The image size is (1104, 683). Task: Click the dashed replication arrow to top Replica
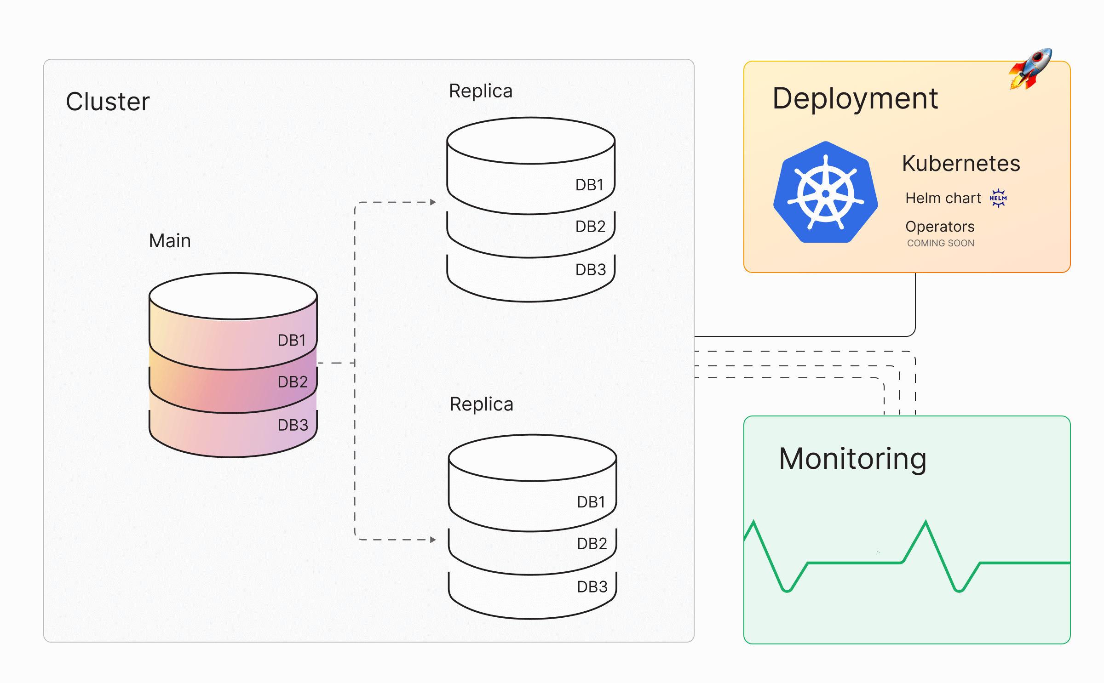click(396, 201)
